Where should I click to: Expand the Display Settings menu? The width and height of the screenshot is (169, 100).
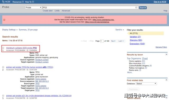point(10,30)
